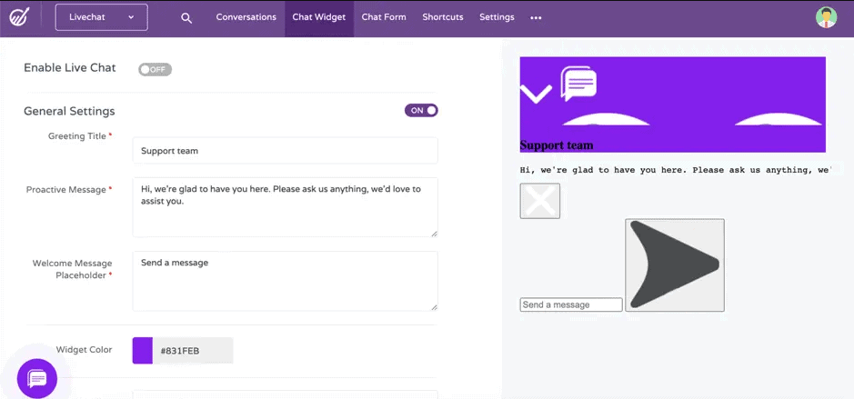Toggle Enable Live Chat switch on
Screen dimensions: 854x399
click(155, 69)
